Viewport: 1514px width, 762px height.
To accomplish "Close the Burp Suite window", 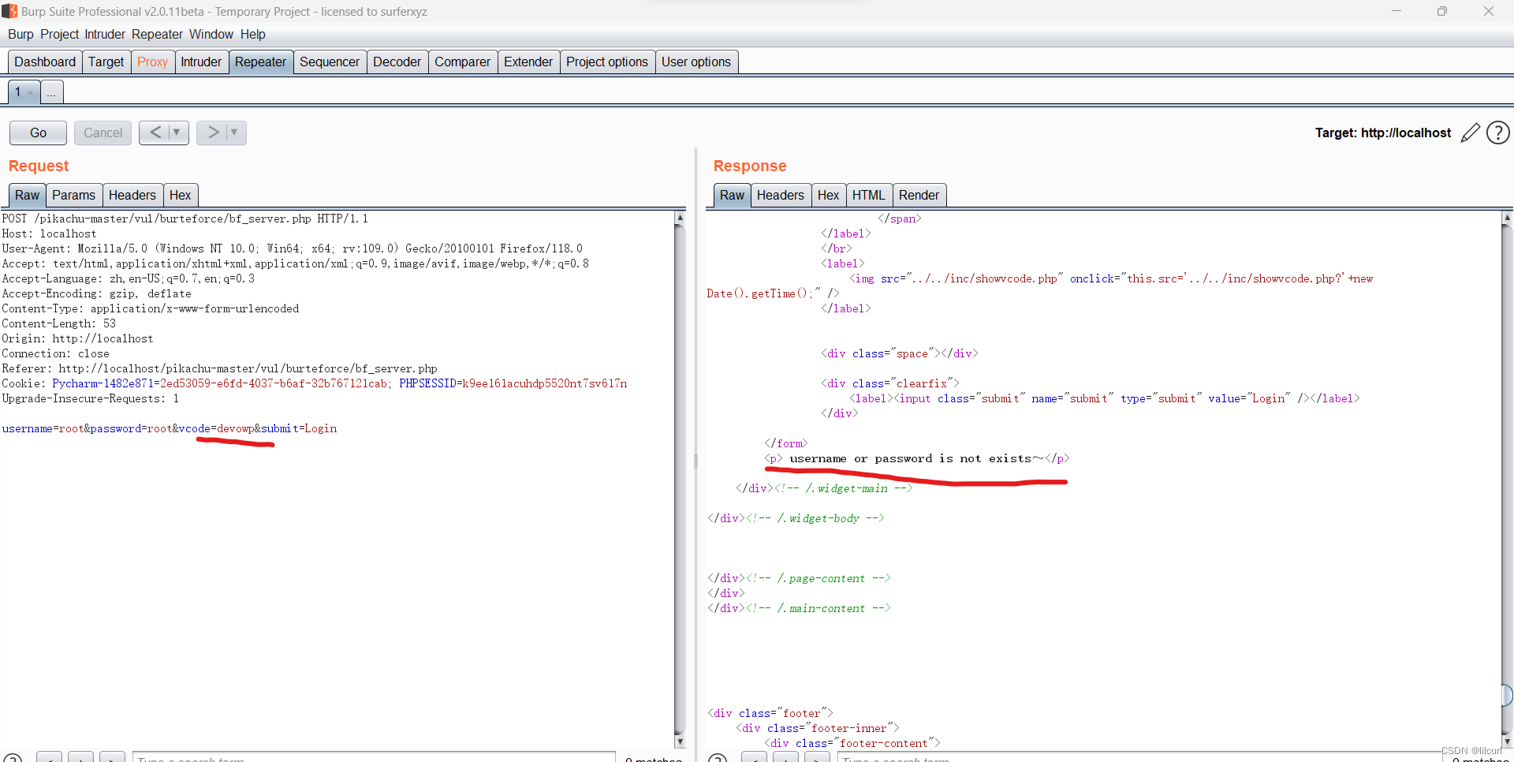I will 1489,11.
